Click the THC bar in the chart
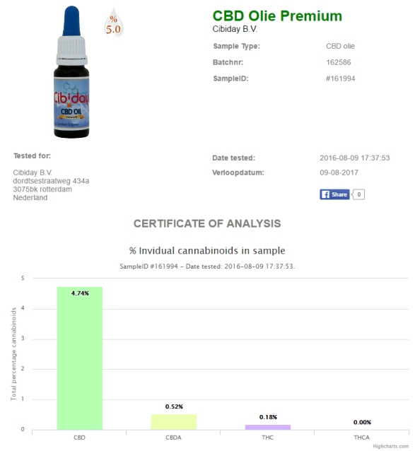The height and width of the screenshot is (451, 415). (x=268, y=427)
